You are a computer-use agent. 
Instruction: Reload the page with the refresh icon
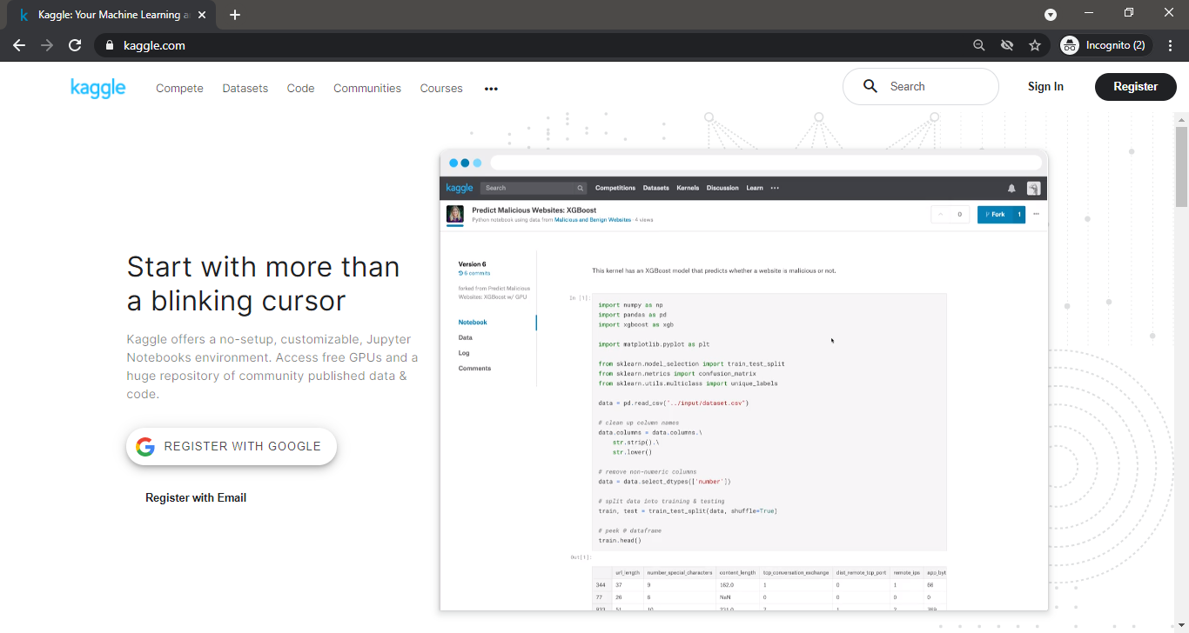(x=75, y=44)
